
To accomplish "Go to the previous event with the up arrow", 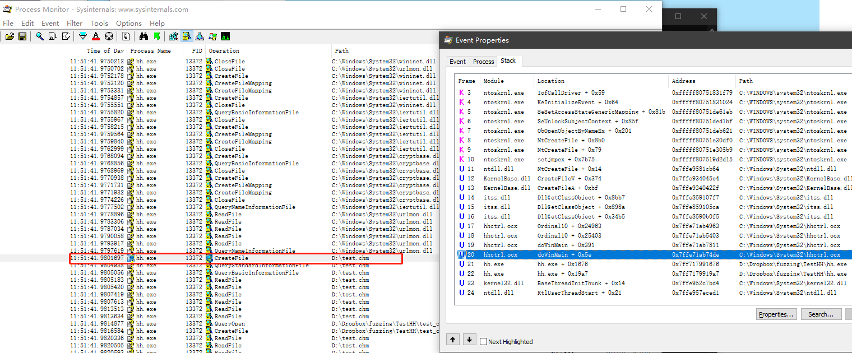I will [453, 340].
